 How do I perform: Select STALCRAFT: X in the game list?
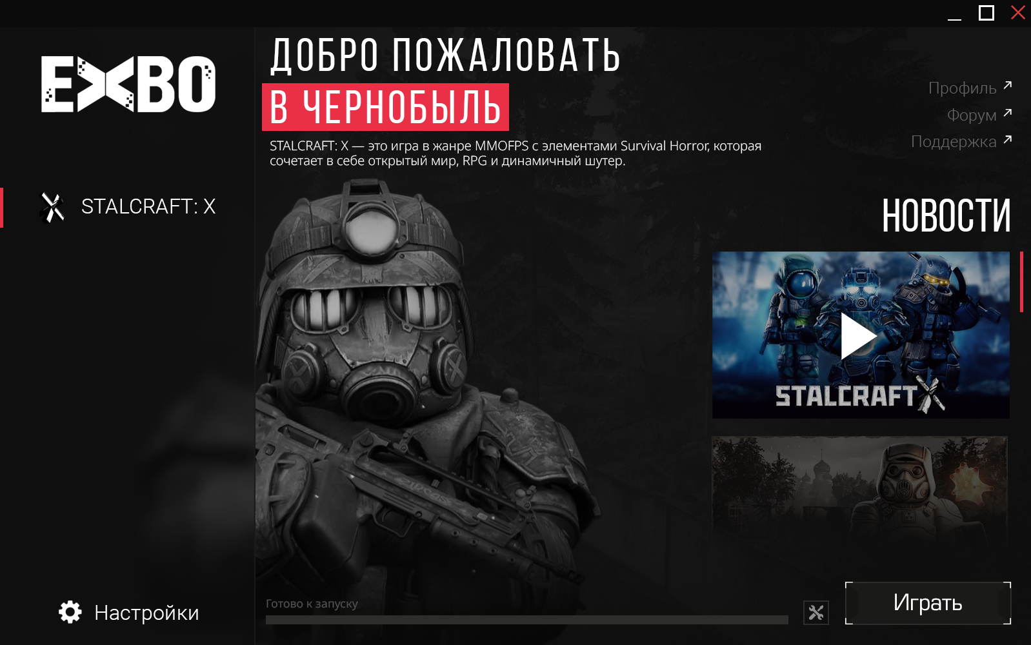pos(128,207)
